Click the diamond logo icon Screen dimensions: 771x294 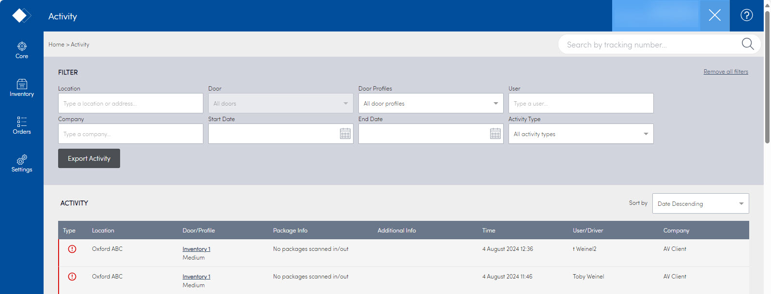(21, 15)
